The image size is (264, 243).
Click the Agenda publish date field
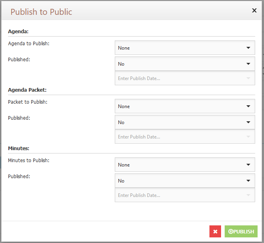pos(185,78)
